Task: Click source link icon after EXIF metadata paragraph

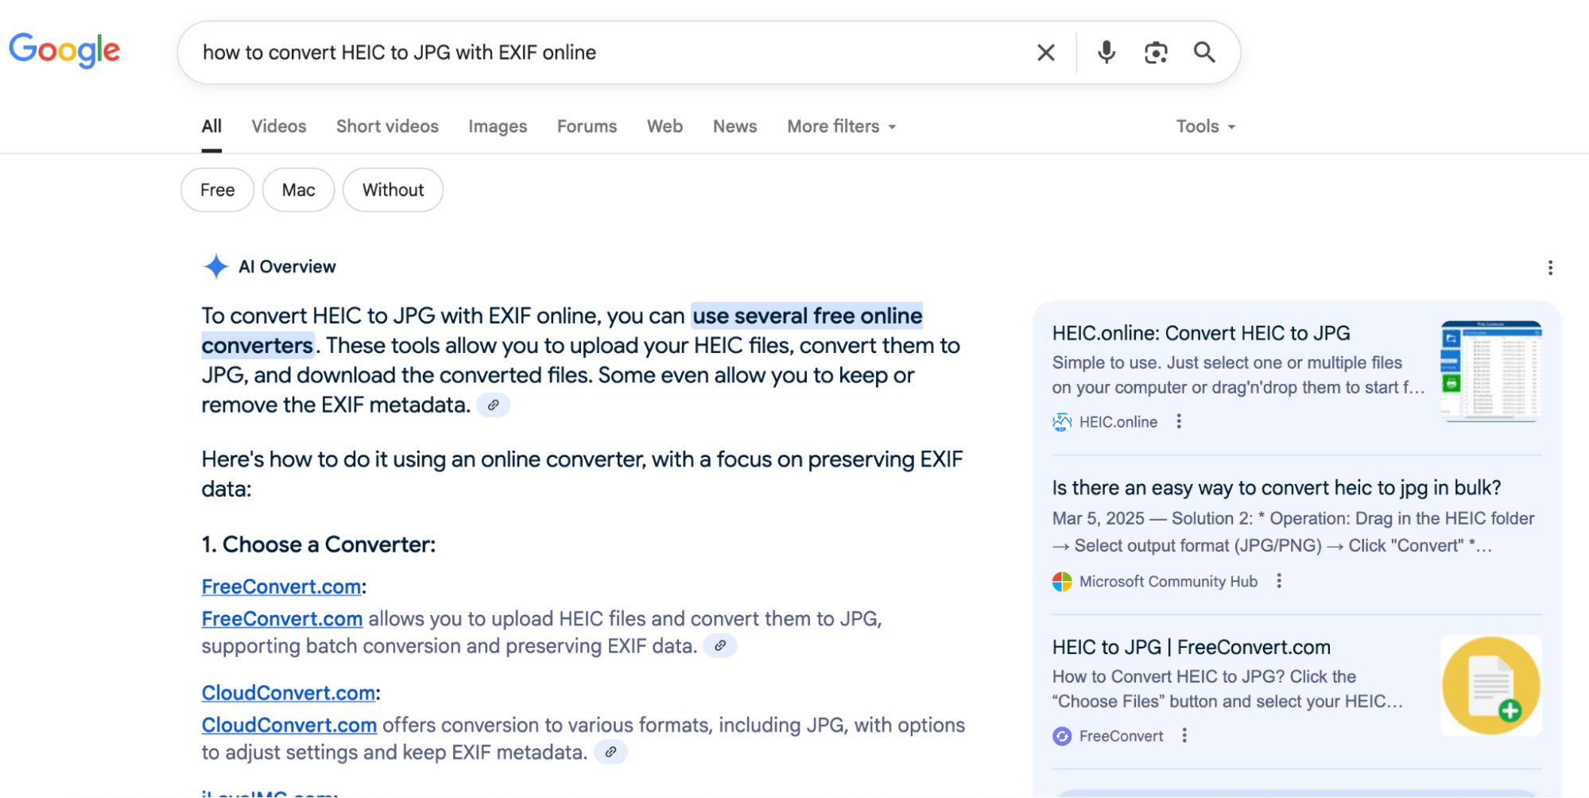Action: coord(493,405)
